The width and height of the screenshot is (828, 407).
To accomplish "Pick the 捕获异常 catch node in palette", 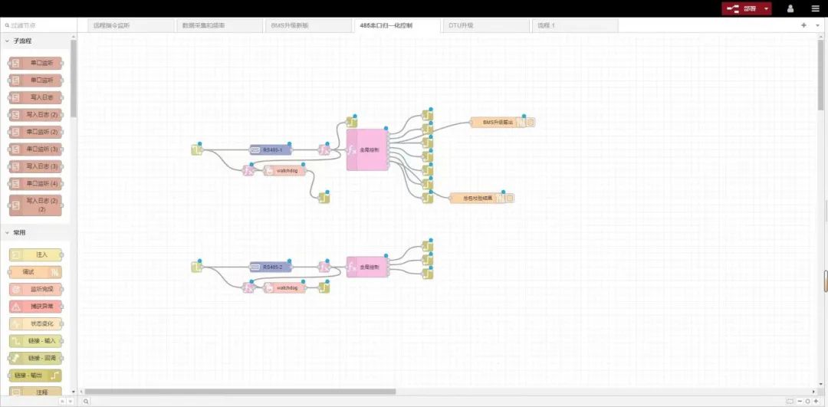I will click(35, 307).
